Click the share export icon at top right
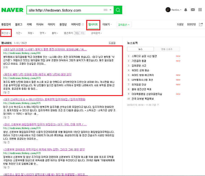The image size is (205, 176). [x=201, y=24]
